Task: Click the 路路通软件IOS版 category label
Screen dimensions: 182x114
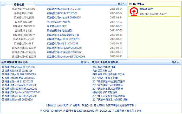Action: click(24, 13)
